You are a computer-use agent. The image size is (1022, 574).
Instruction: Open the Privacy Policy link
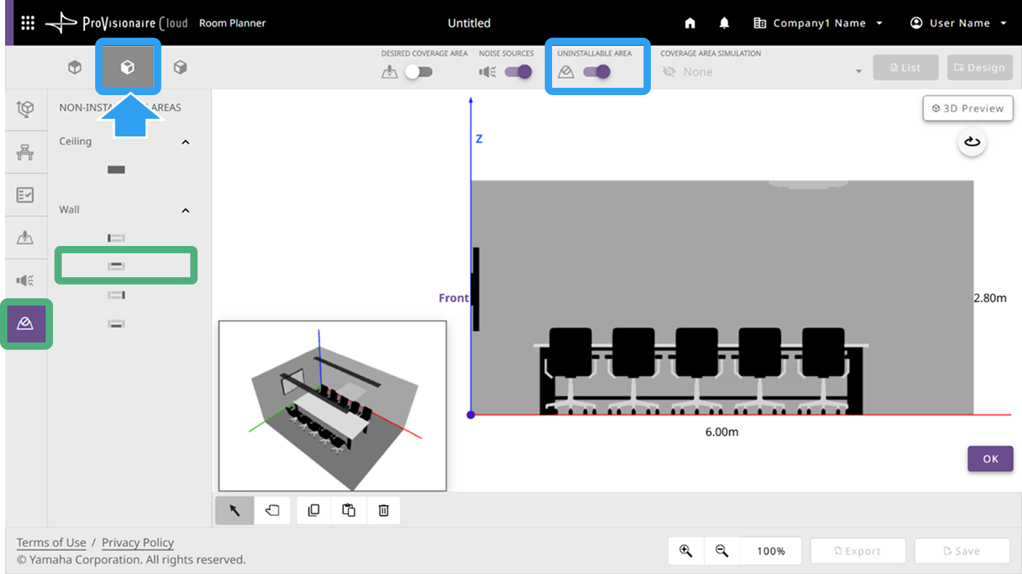(x=138, y=543)
